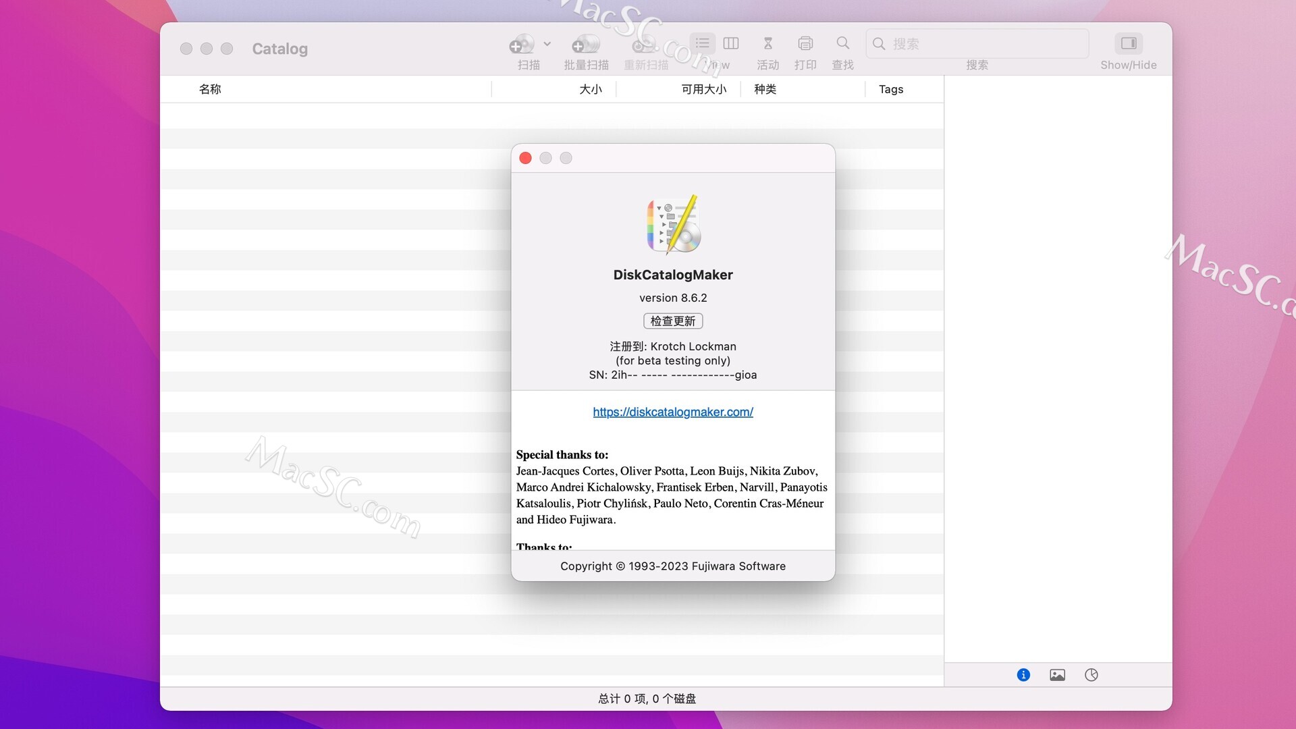The height and width of the screenshot is (729, 1296).
Task: Select the 名称 name column header
Action: click(x=210, y=88)
